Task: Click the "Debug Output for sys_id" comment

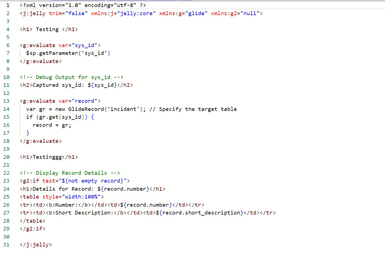Action: point(72,77)
